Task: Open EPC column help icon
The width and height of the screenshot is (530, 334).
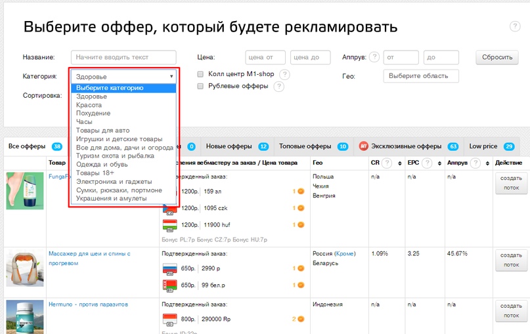Action: 428,163
